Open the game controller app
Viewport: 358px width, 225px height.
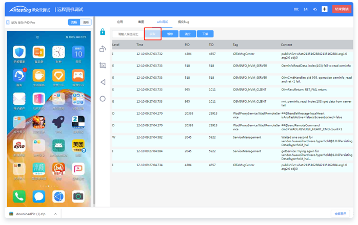(x=78, y=75)
